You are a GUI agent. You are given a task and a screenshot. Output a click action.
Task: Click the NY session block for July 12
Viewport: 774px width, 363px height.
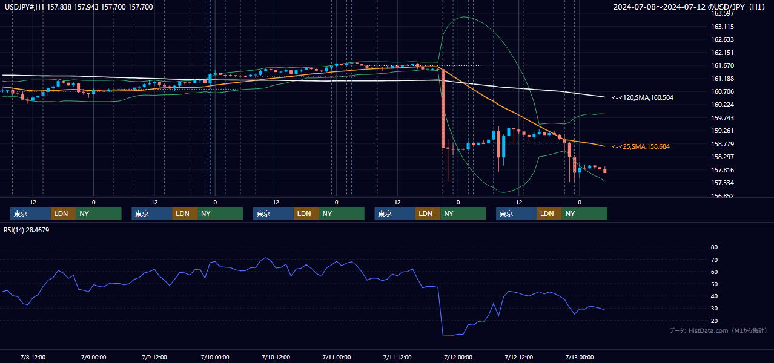point(584,214)
